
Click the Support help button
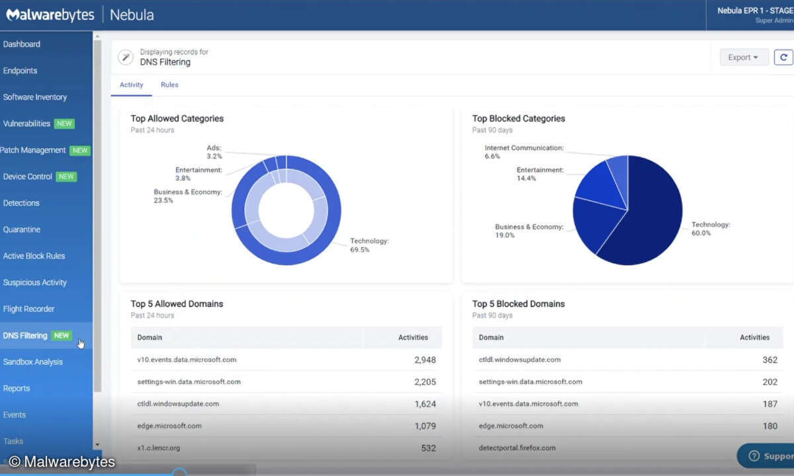click(x=766, y=456)
